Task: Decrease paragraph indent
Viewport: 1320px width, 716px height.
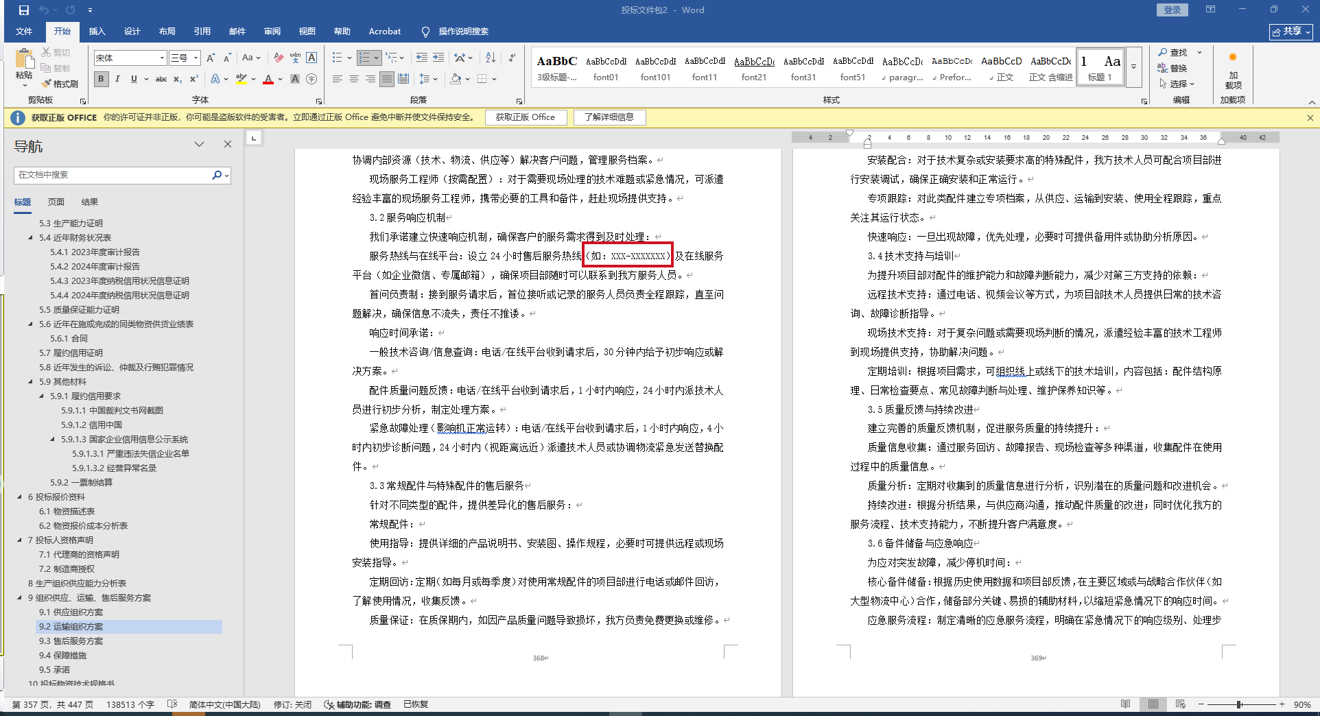Action: pos(421,58)
